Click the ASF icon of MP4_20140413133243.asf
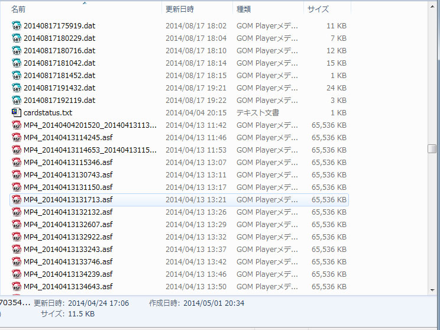This screenshot has width=440, height=330. pos(17,249)
